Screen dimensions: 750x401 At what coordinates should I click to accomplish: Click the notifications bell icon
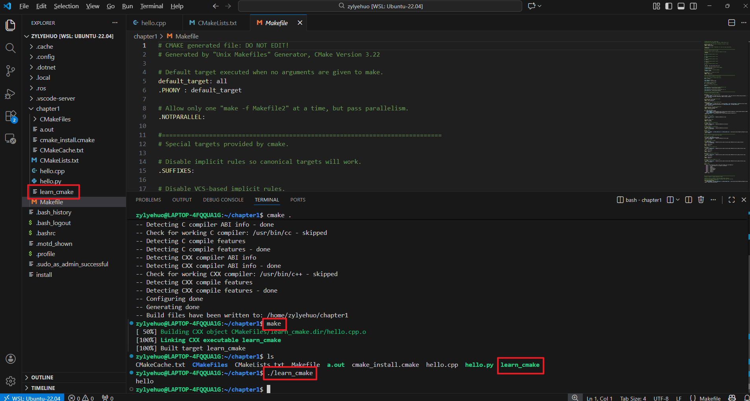click(x=746, y=398)
